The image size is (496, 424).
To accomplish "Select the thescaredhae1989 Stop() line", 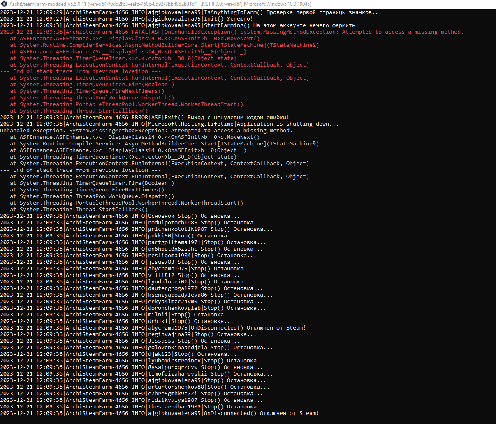I will 133,407.
